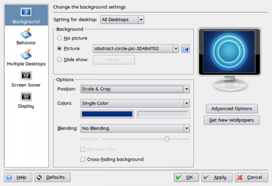Select the Background sidebar icon
Image resolution: width=272 pixels, height=186 pixels.
tap(25, 12)
